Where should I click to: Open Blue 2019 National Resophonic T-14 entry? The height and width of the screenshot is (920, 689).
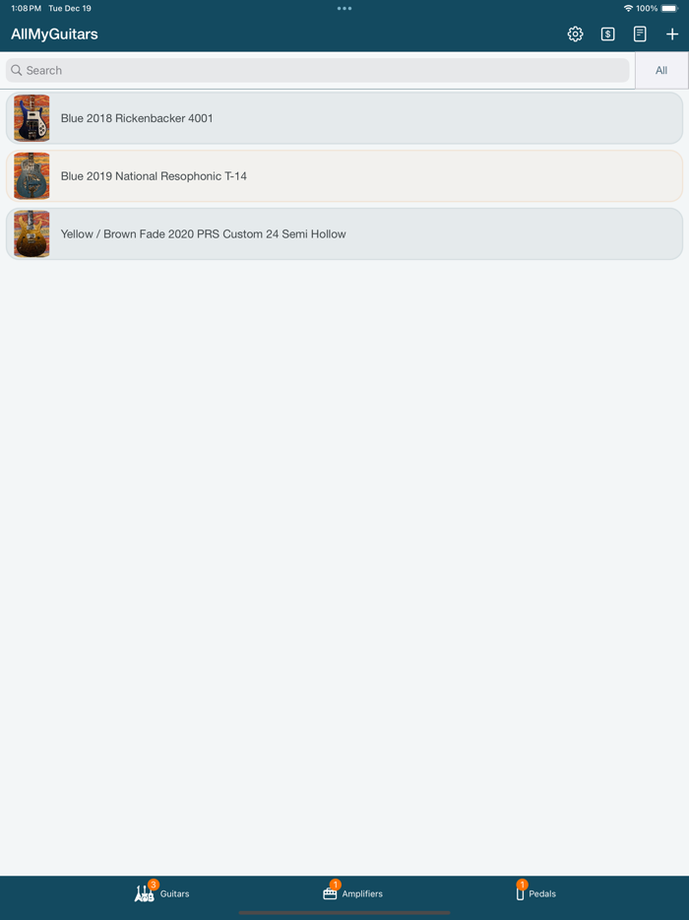[x=344, y=176]
